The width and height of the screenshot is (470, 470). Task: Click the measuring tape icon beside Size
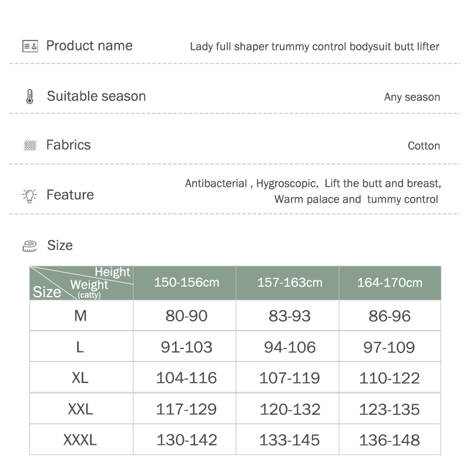pyautogui.click(x=30, y=246)
